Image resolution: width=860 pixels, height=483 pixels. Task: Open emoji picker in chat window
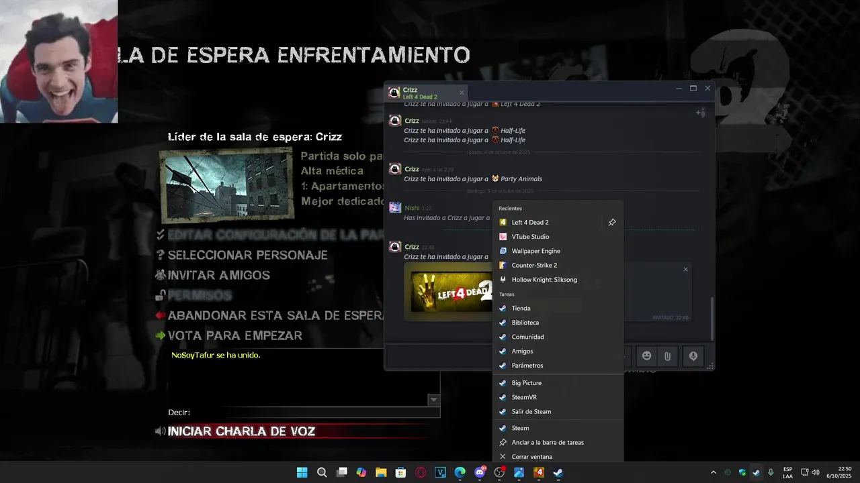[646, 356]
